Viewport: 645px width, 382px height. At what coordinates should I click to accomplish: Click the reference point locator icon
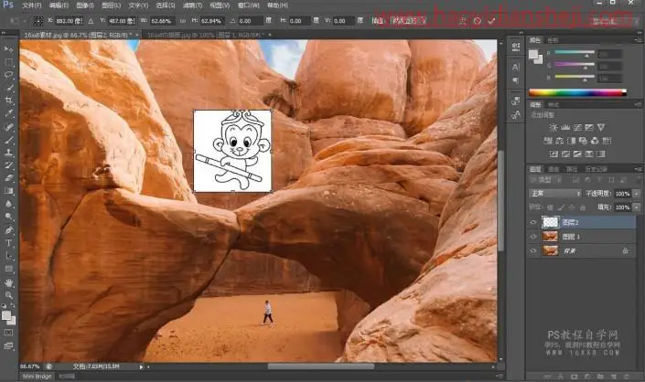coord(38,20)
